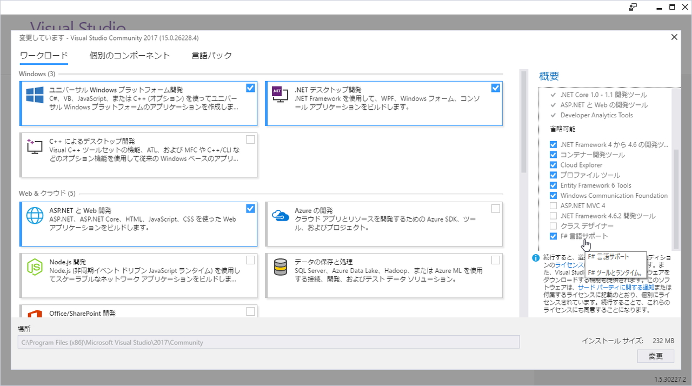Click the projection display icon in the title bar
The image size is (692, 386).
(x=633, y=7)
